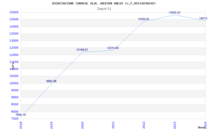This screenshot has height=130, width=208.
Task: Click the 8000 y-axis label
Action: click(15, 112)
